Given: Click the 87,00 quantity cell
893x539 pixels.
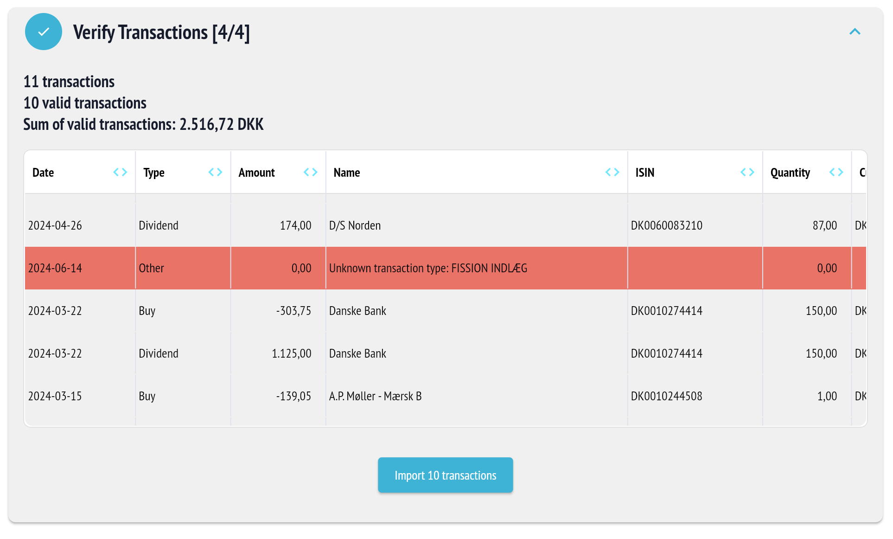Looking at the screenshot, I should coord(807,225).
